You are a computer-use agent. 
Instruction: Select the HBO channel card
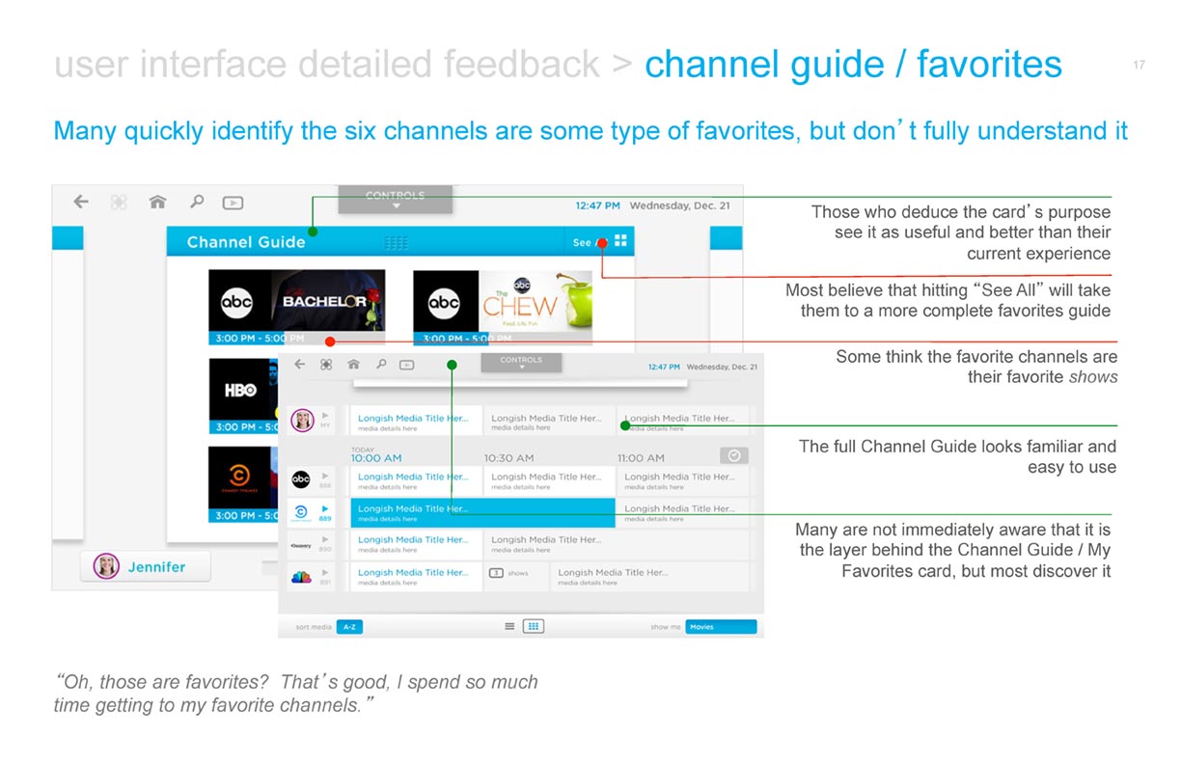point(244,396)
